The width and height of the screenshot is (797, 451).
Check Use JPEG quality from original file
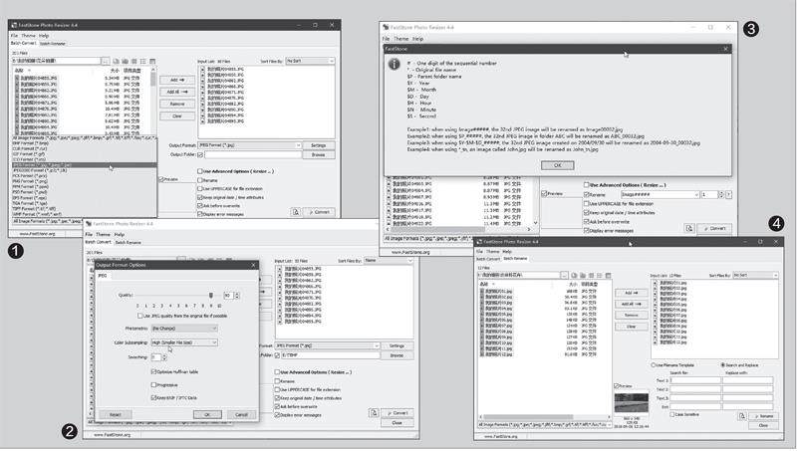click(x=139, y=316)
